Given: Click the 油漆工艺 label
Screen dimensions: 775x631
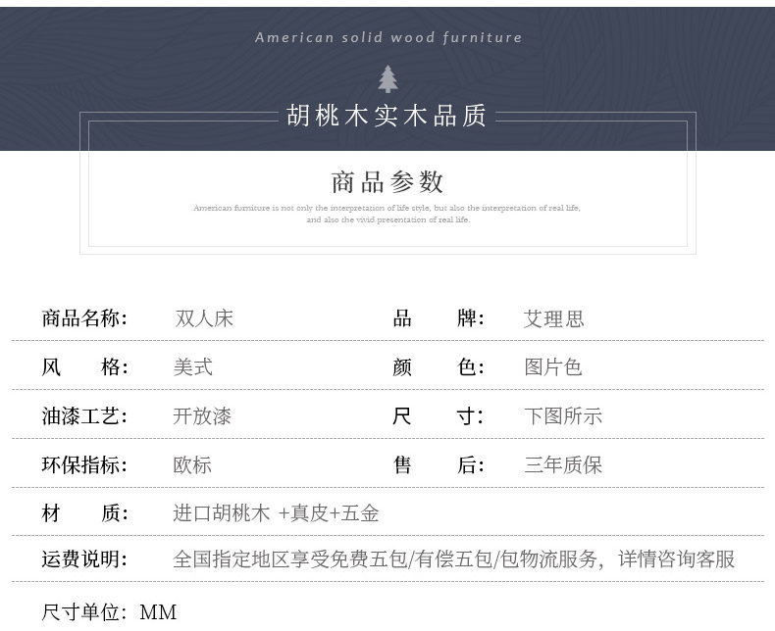Looking at the screenshot, I should click(84, 416).
